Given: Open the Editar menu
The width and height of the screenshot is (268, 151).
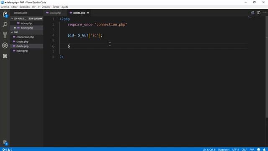Looking at the screenshot, I should point(14,7).
